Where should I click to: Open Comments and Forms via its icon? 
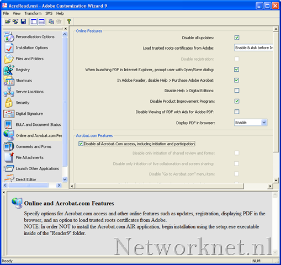click(x=9, y=147)
